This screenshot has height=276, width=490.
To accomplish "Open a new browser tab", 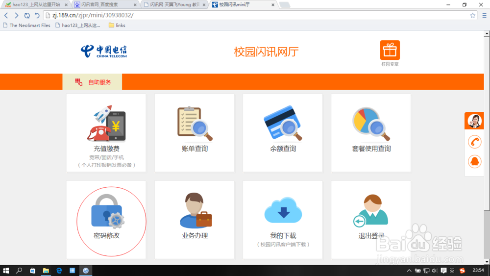I will point(284,5).
